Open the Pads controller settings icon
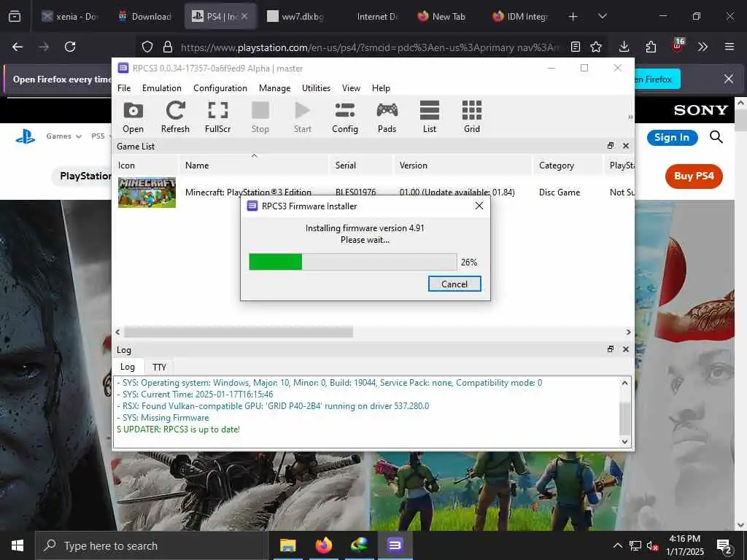 pyautogui.click(x=387, y=117)
